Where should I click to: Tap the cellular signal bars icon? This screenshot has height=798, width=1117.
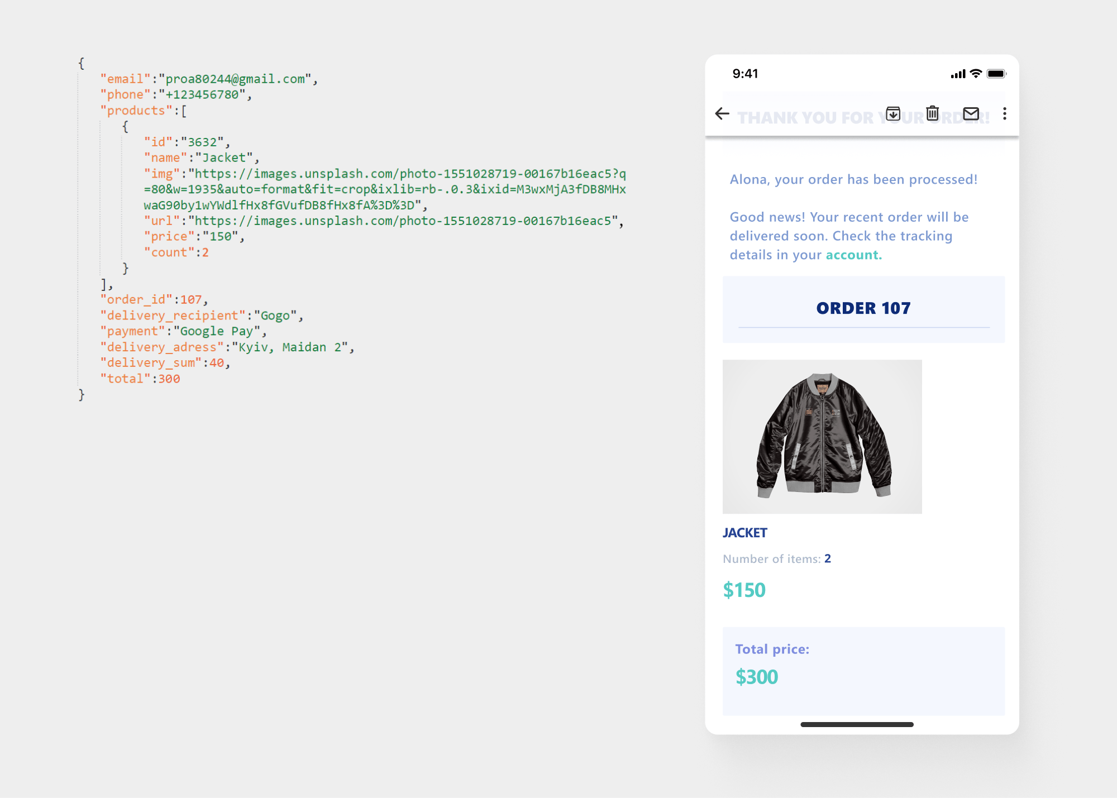[x=958, y=74]
